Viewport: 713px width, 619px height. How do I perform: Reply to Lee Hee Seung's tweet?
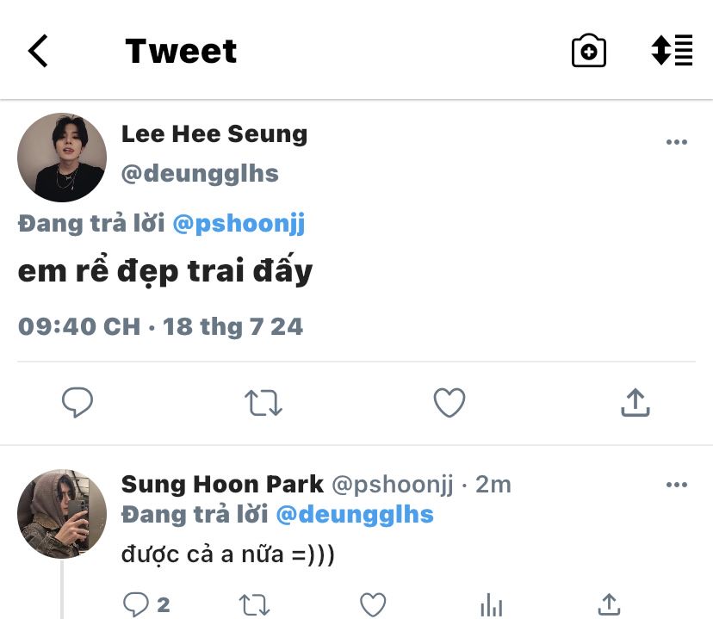tap(77, 402)
